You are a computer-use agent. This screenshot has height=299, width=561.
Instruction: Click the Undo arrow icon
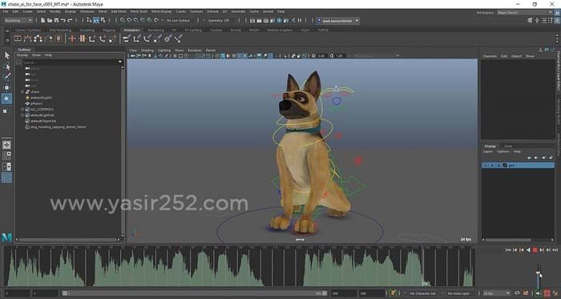pyautogui.click(x=63, y=20)
